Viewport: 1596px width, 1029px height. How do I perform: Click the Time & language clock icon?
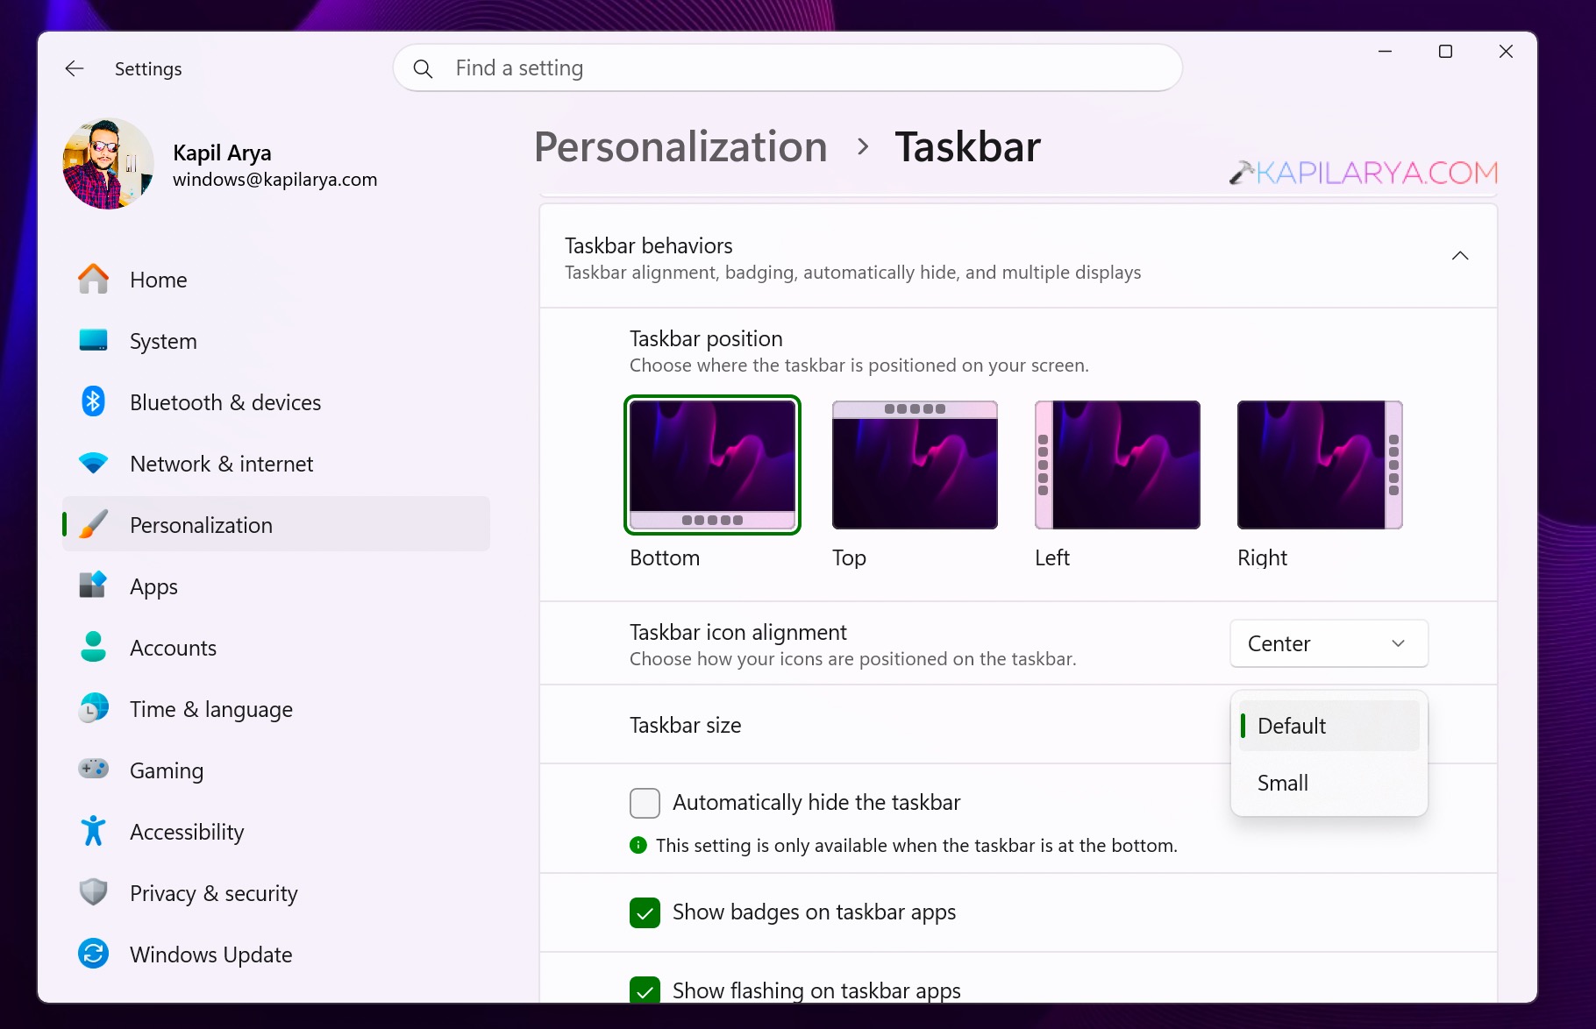[93, 708]
